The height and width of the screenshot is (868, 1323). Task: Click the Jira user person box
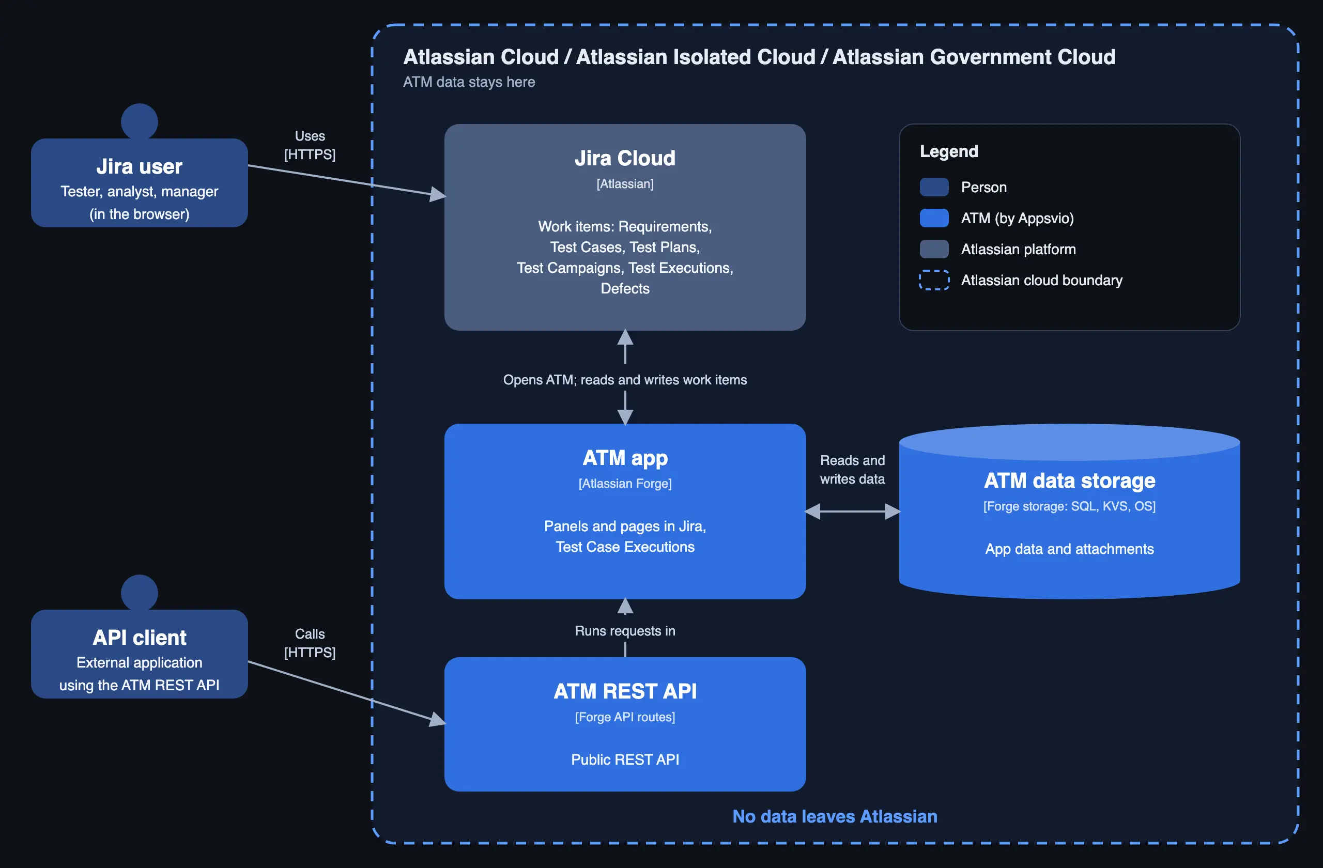tap(139, 183)
